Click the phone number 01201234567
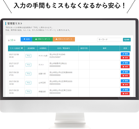Viewport: 139px width, 129px height. click(x=55, y=57)
